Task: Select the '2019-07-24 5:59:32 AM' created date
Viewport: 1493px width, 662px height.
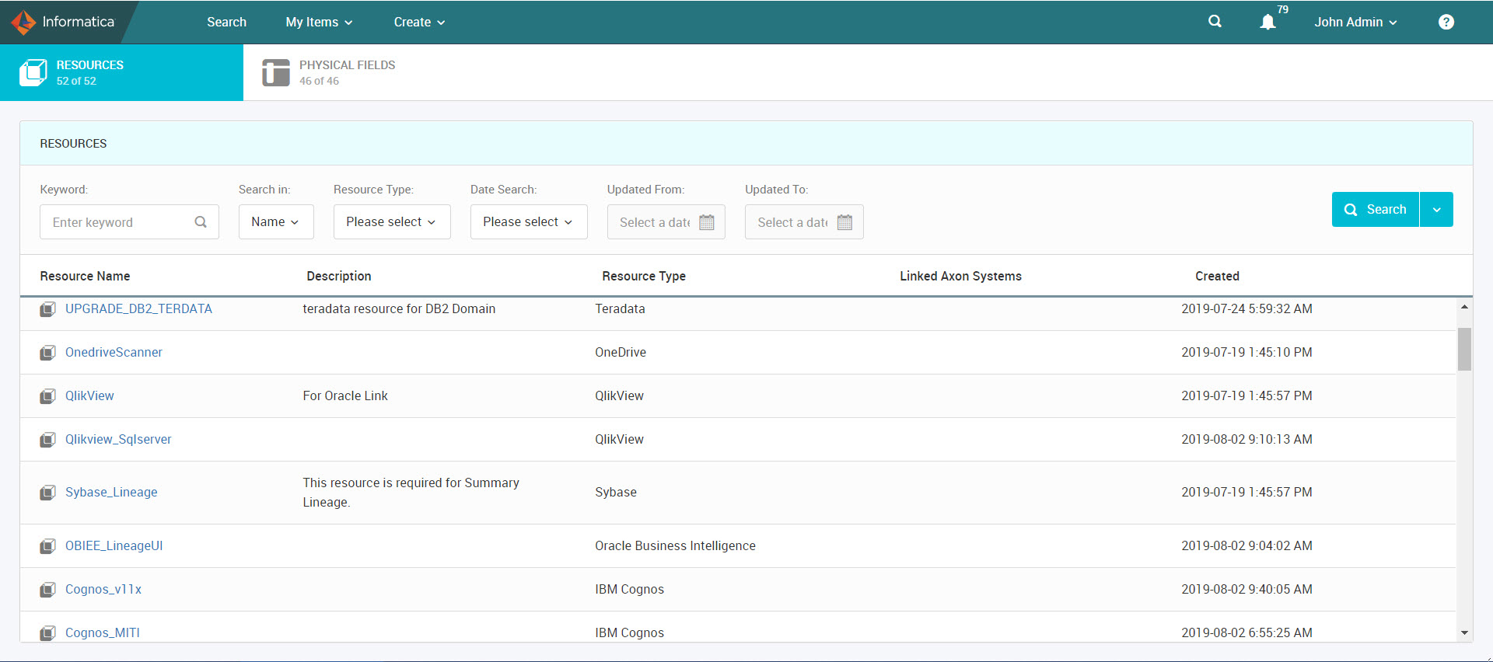Action: (1246, 309)
